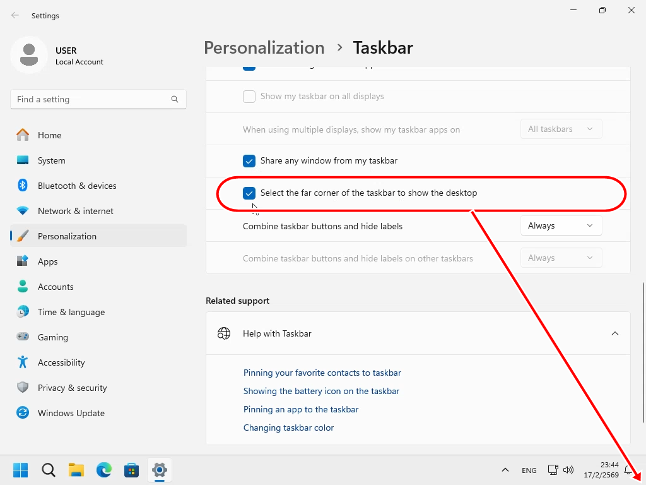Open Network & internet settings icon
646x485 pixels.
[x=23, y=211]
